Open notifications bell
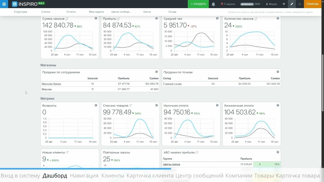This screenshot has height=182, width=324. click(x=213, y=4)
